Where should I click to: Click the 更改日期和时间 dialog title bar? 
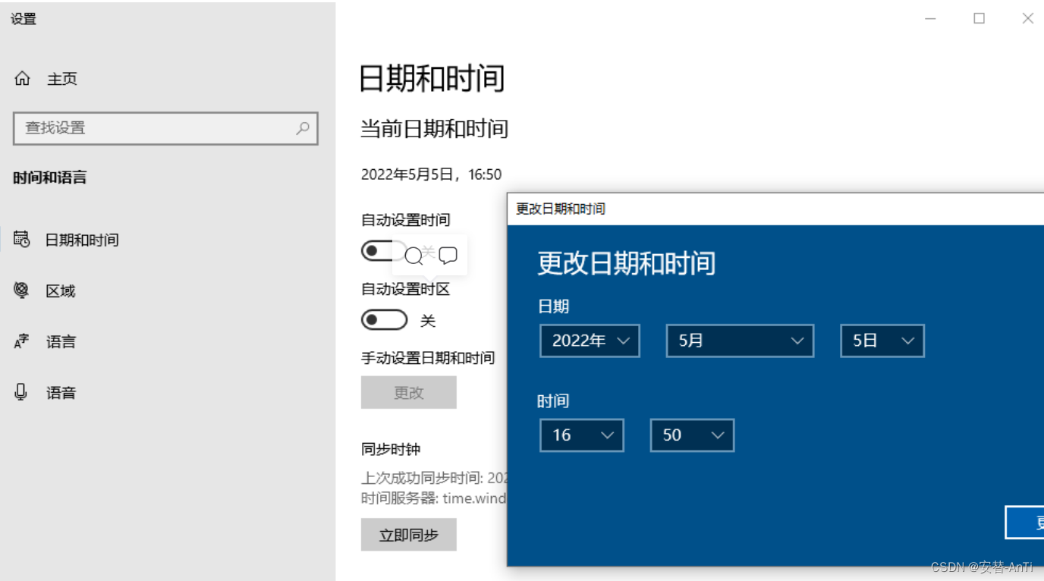coord(775,209)
